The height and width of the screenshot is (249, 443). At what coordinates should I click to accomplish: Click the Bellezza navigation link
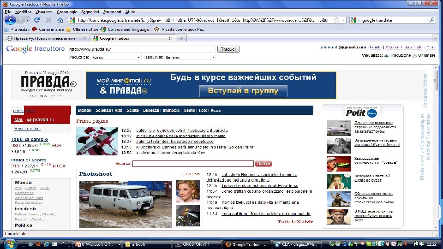[151, 110]
